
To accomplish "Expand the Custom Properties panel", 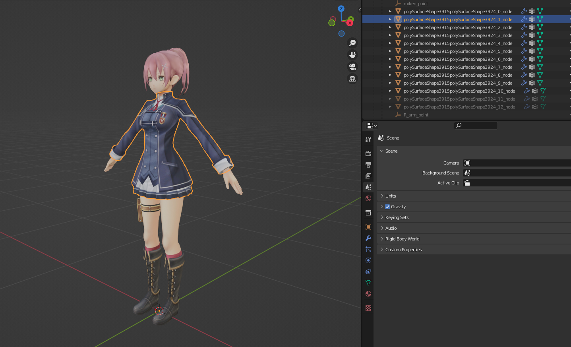I will [x=382, y=250].
